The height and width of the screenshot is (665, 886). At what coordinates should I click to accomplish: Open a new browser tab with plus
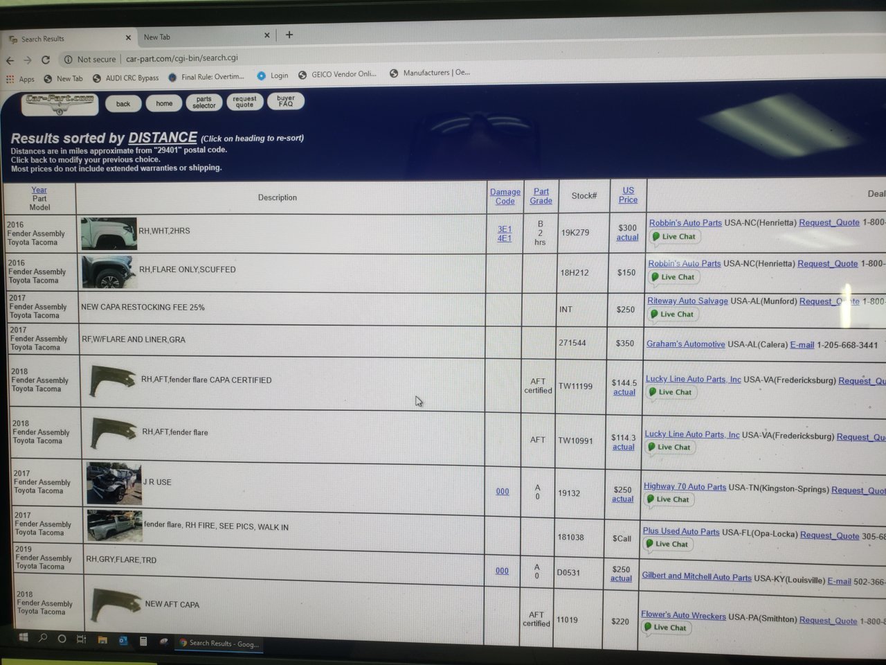click(x=289, y=35)
